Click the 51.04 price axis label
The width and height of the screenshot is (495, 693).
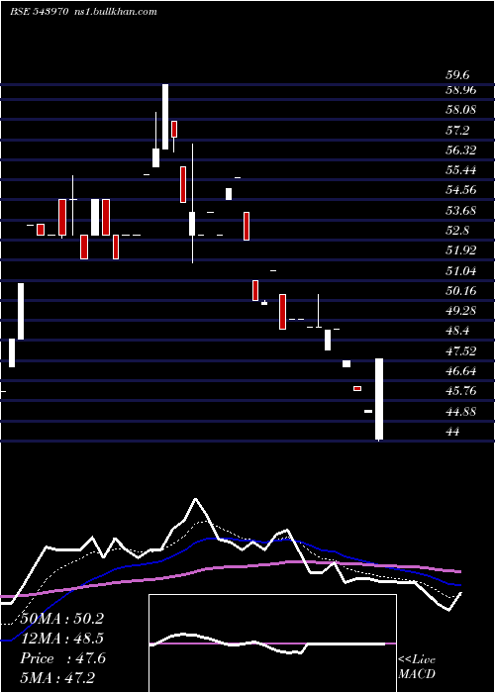461,270
